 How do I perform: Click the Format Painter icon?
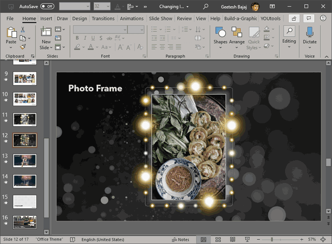coord(23,46)
